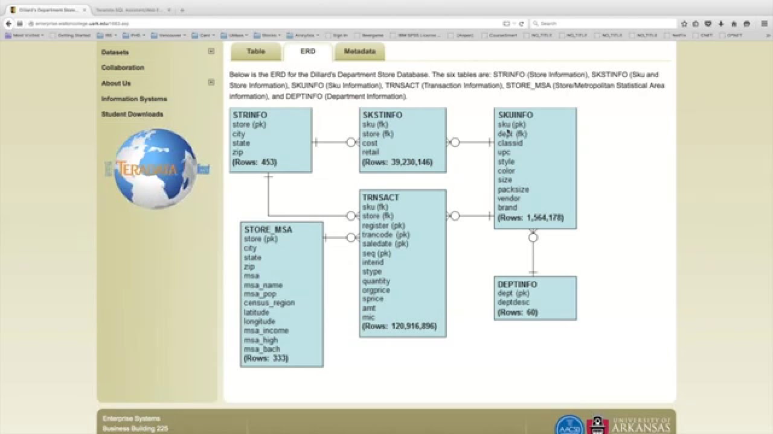Close the Teradata SQL Assistant tab
This screenshot has width=773, height=434.
169,10
